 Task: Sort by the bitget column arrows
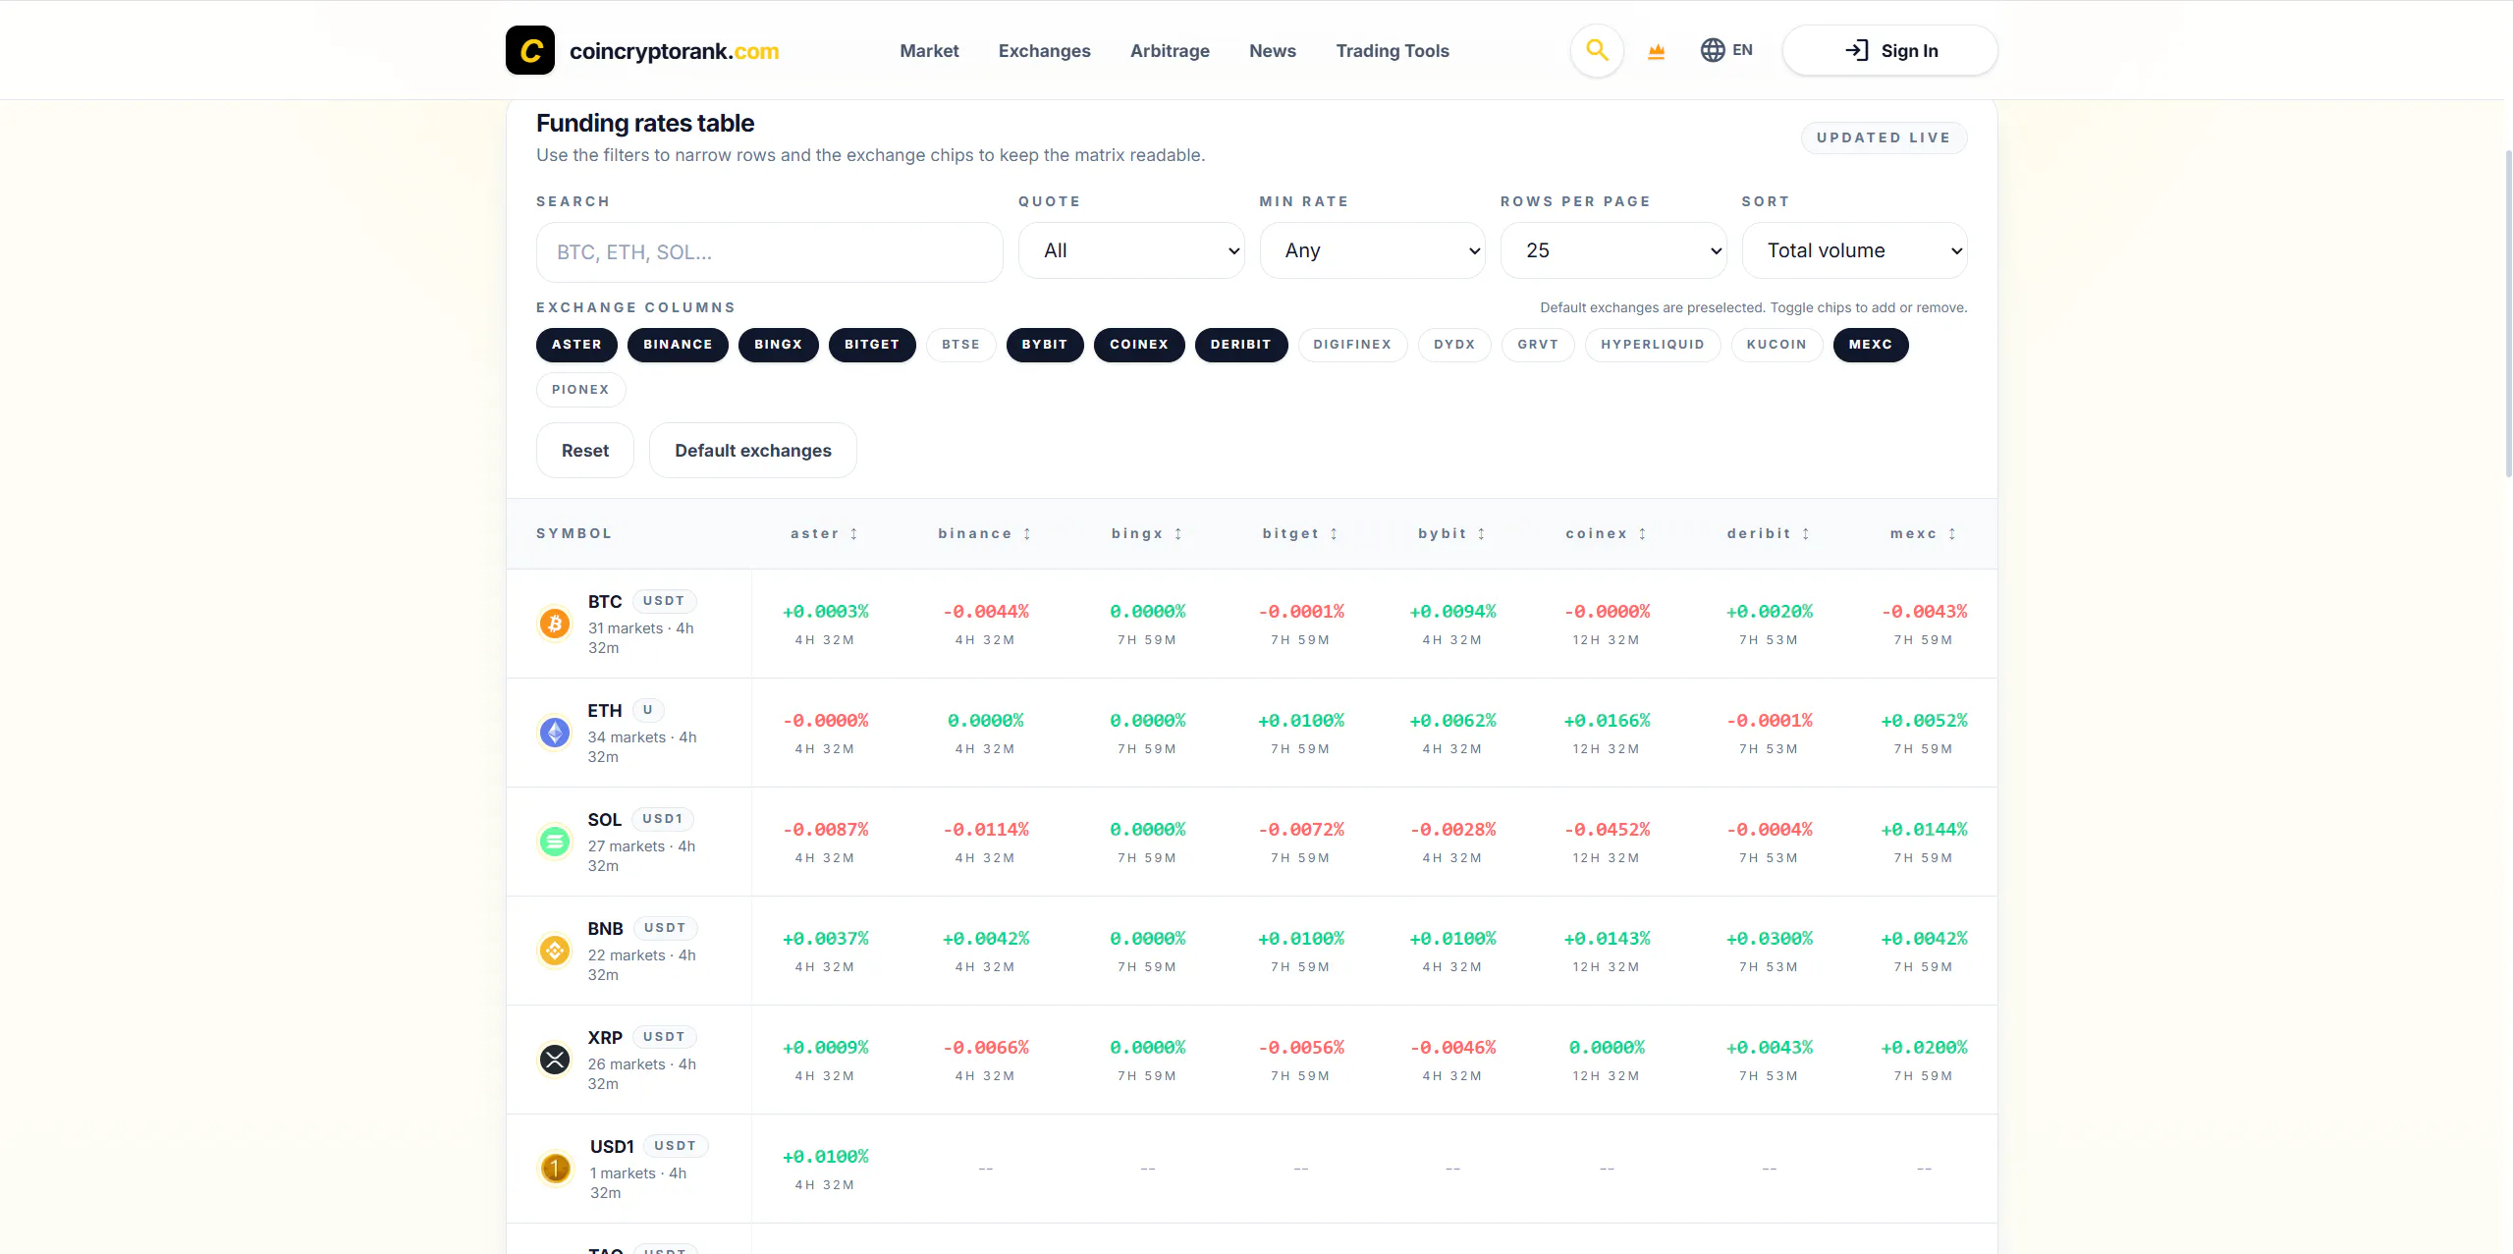point(1334,534)
